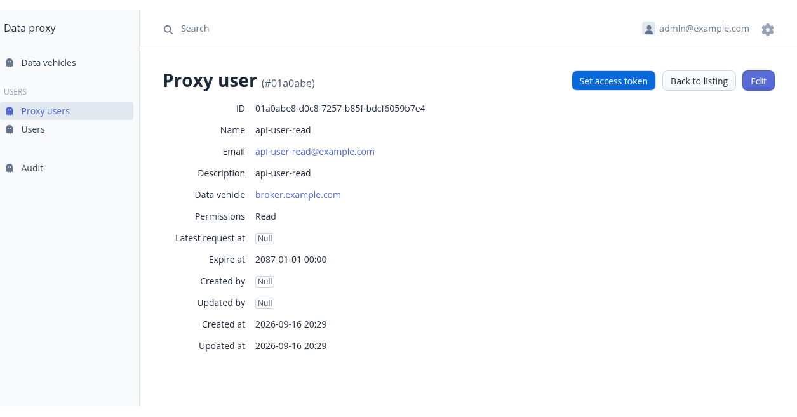Click the ID value 01a0abe8-d0c8-7257-b85f-bdcf6059b7e4

coord(340,109)
